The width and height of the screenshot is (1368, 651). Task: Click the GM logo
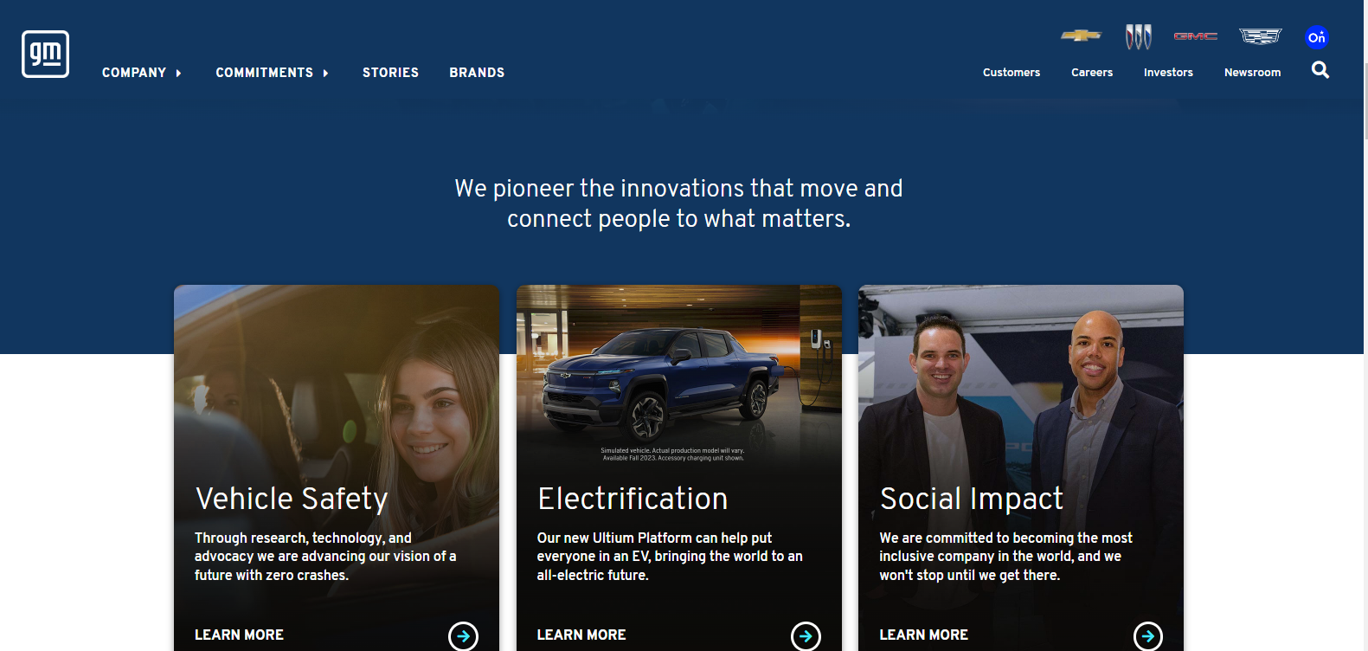(x=45, y=54)
